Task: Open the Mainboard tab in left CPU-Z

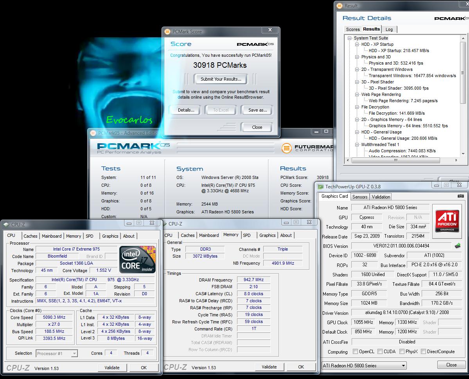Action: (52, 236)
